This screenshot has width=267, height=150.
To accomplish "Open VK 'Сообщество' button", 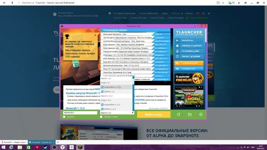I will [189, 69].
